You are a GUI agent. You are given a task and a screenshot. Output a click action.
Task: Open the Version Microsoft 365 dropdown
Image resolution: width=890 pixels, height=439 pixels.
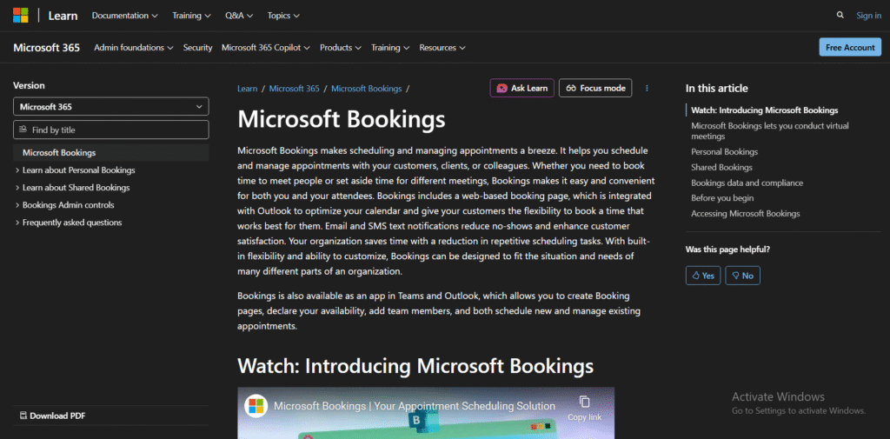[111, 107]
